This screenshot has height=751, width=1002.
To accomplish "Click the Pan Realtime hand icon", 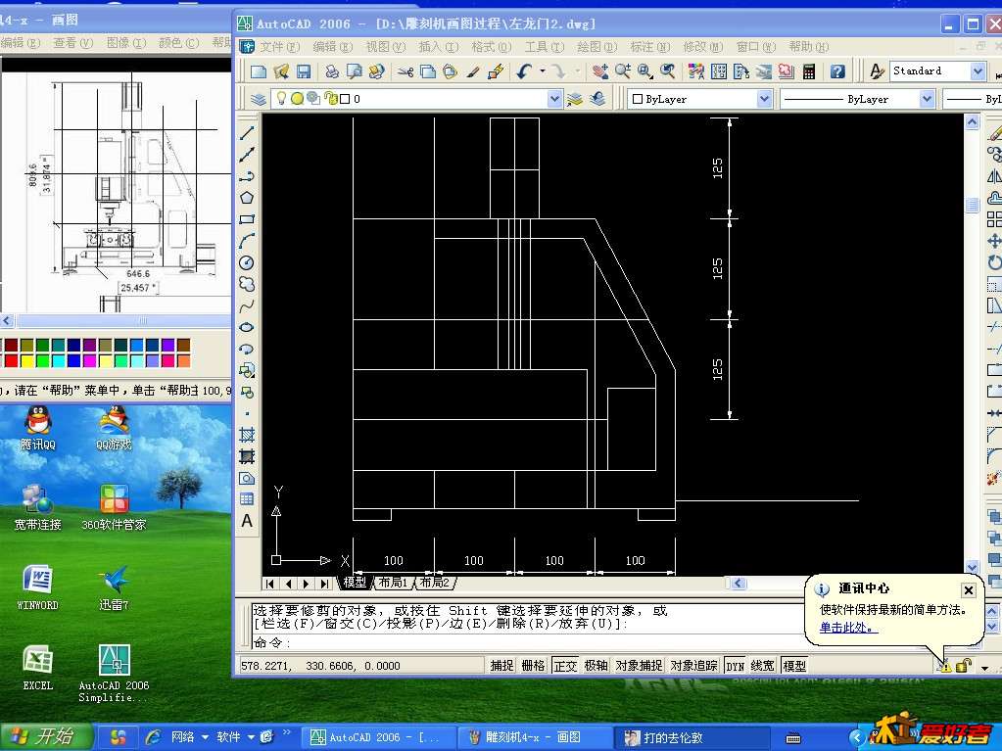I will click(600, 71).
